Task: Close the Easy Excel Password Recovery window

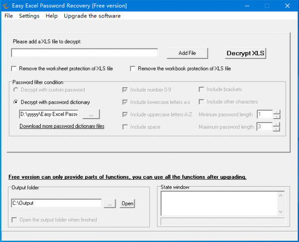Action: point(288,6)
